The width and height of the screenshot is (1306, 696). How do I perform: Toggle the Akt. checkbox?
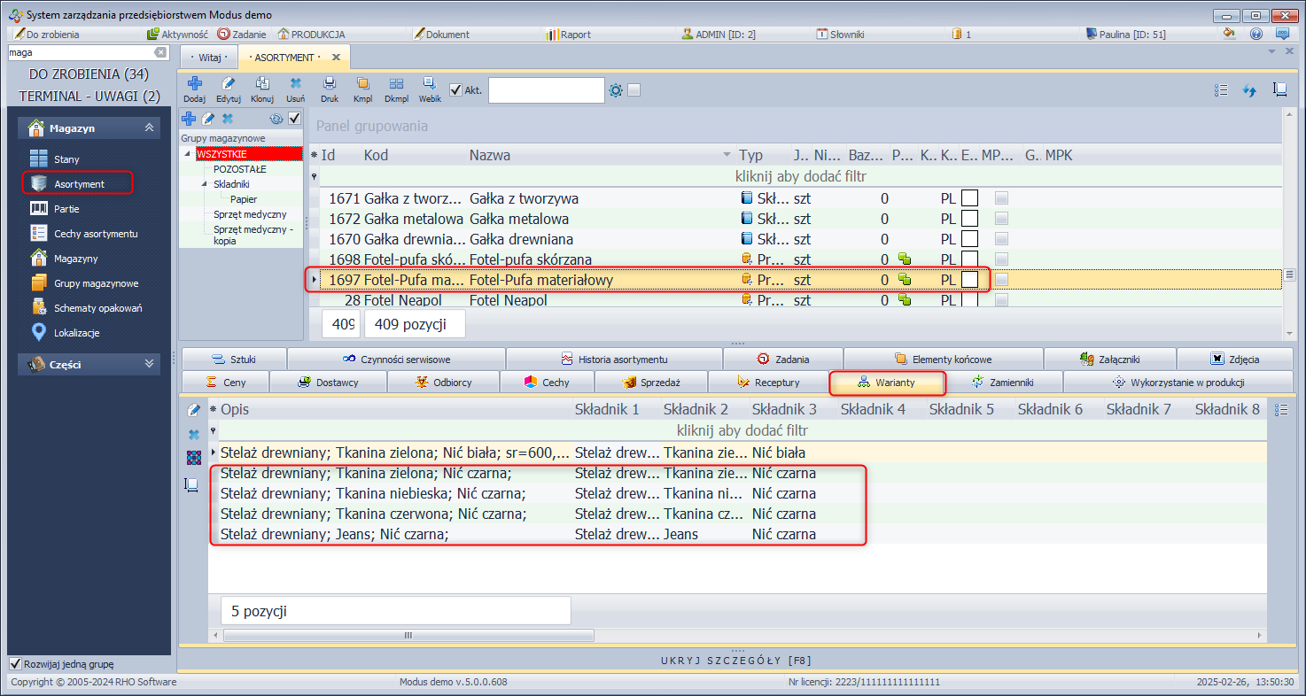tap(455, 89)
